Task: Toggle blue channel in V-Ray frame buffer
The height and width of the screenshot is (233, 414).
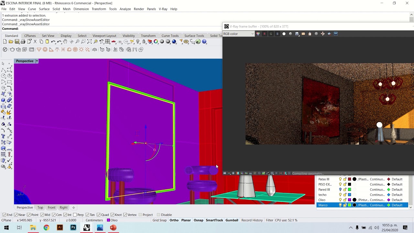Action: click(x=278, y=34)
